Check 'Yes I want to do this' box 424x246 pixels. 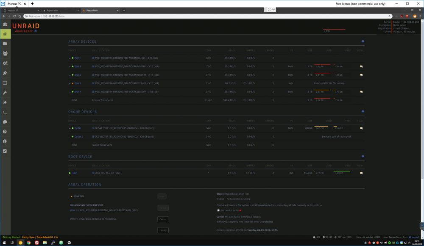pos(218,210)
